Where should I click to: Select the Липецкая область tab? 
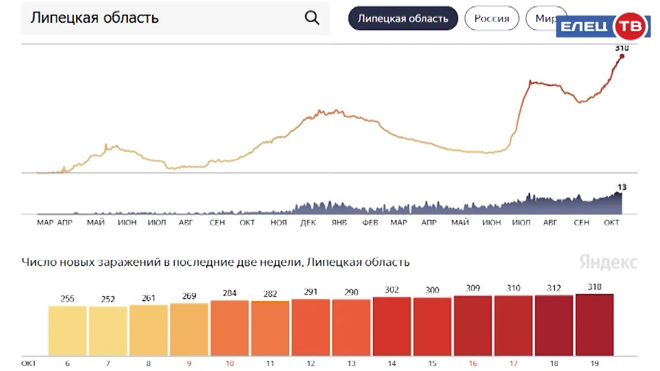pyautogui.click(x=403, y=19)
